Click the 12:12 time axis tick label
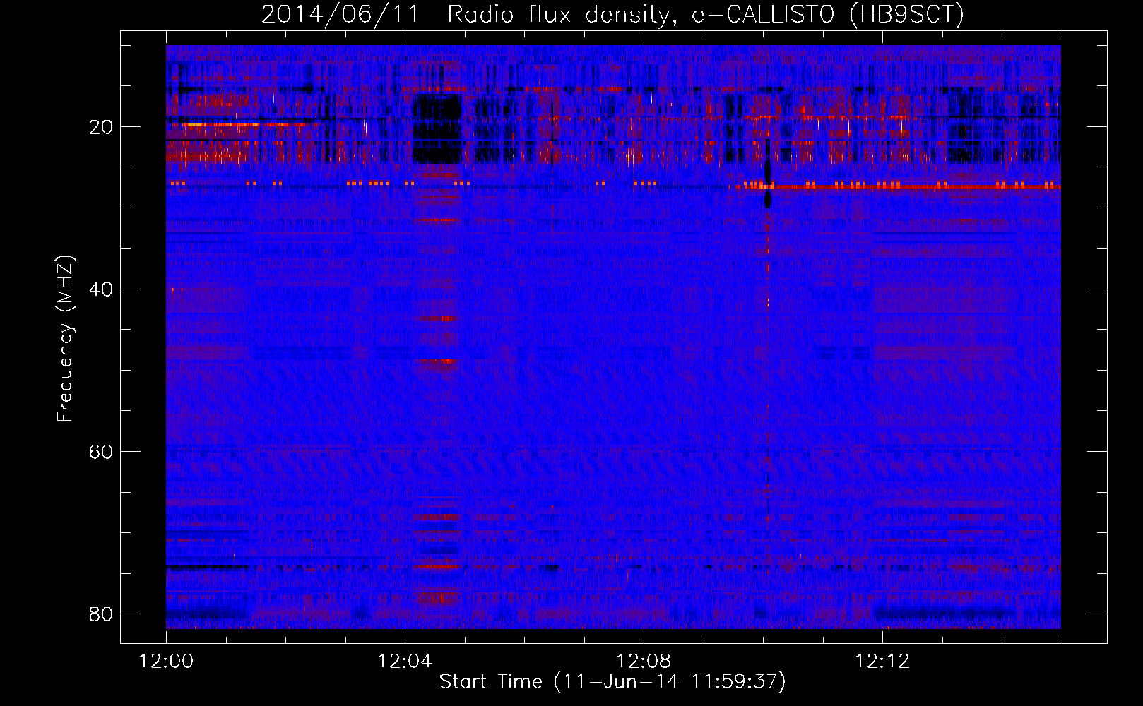 coord(882,662)
